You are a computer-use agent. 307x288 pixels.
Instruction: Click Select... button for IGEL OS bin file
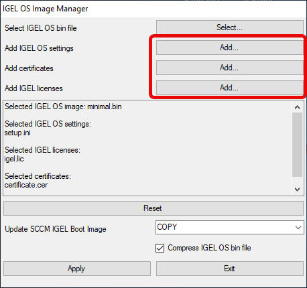click(x=230, y=27)
